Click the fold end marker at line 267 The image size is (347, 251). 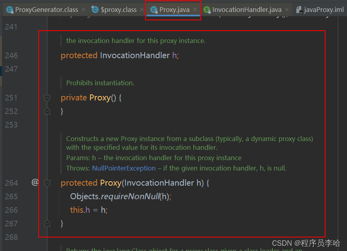(x=47, y=224)
